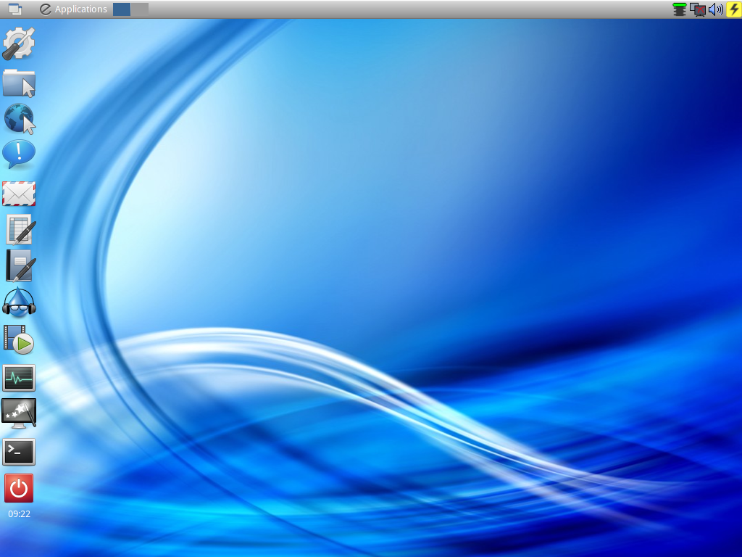Screen dimensions: 742x557
Task: Open the appearance wizard monitor icon
Action: point(19,414)
